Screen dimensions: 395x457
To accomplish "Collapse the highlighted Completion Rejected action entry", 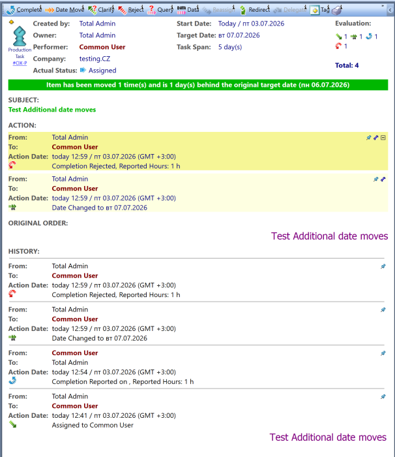I will [x=383, y=138].
